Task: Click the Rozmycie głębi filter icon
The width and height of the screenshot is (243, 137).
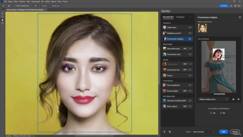Action: 164,91
